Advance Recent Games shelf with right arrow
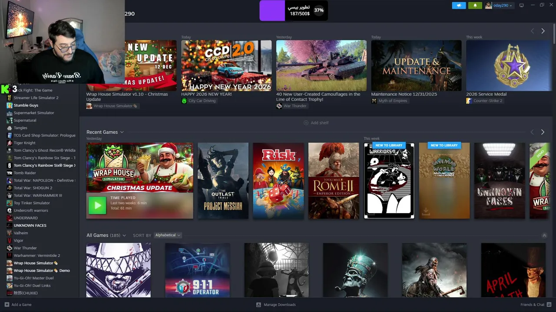 click(543, 132)
